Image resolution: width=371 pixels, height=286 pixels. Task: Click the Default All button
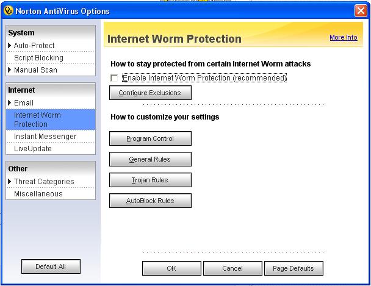(51, 266)
